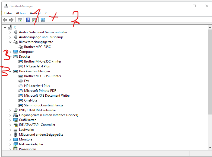Click the Druckwarteschlangen category icon

[x=15, y=71]
